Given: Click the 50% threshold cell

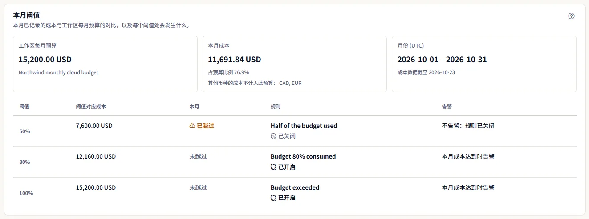Looking at the screenshot, I should (x=24, y=131).
